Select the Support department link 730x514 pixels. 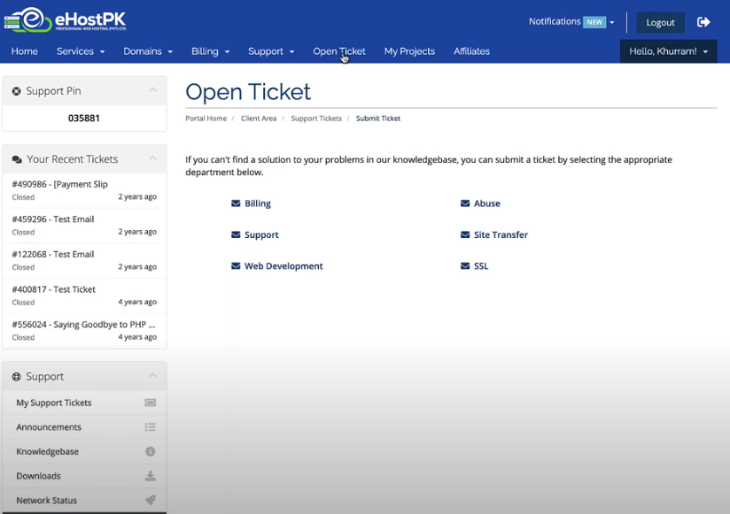pyautogui.click(x=261, y=234)
